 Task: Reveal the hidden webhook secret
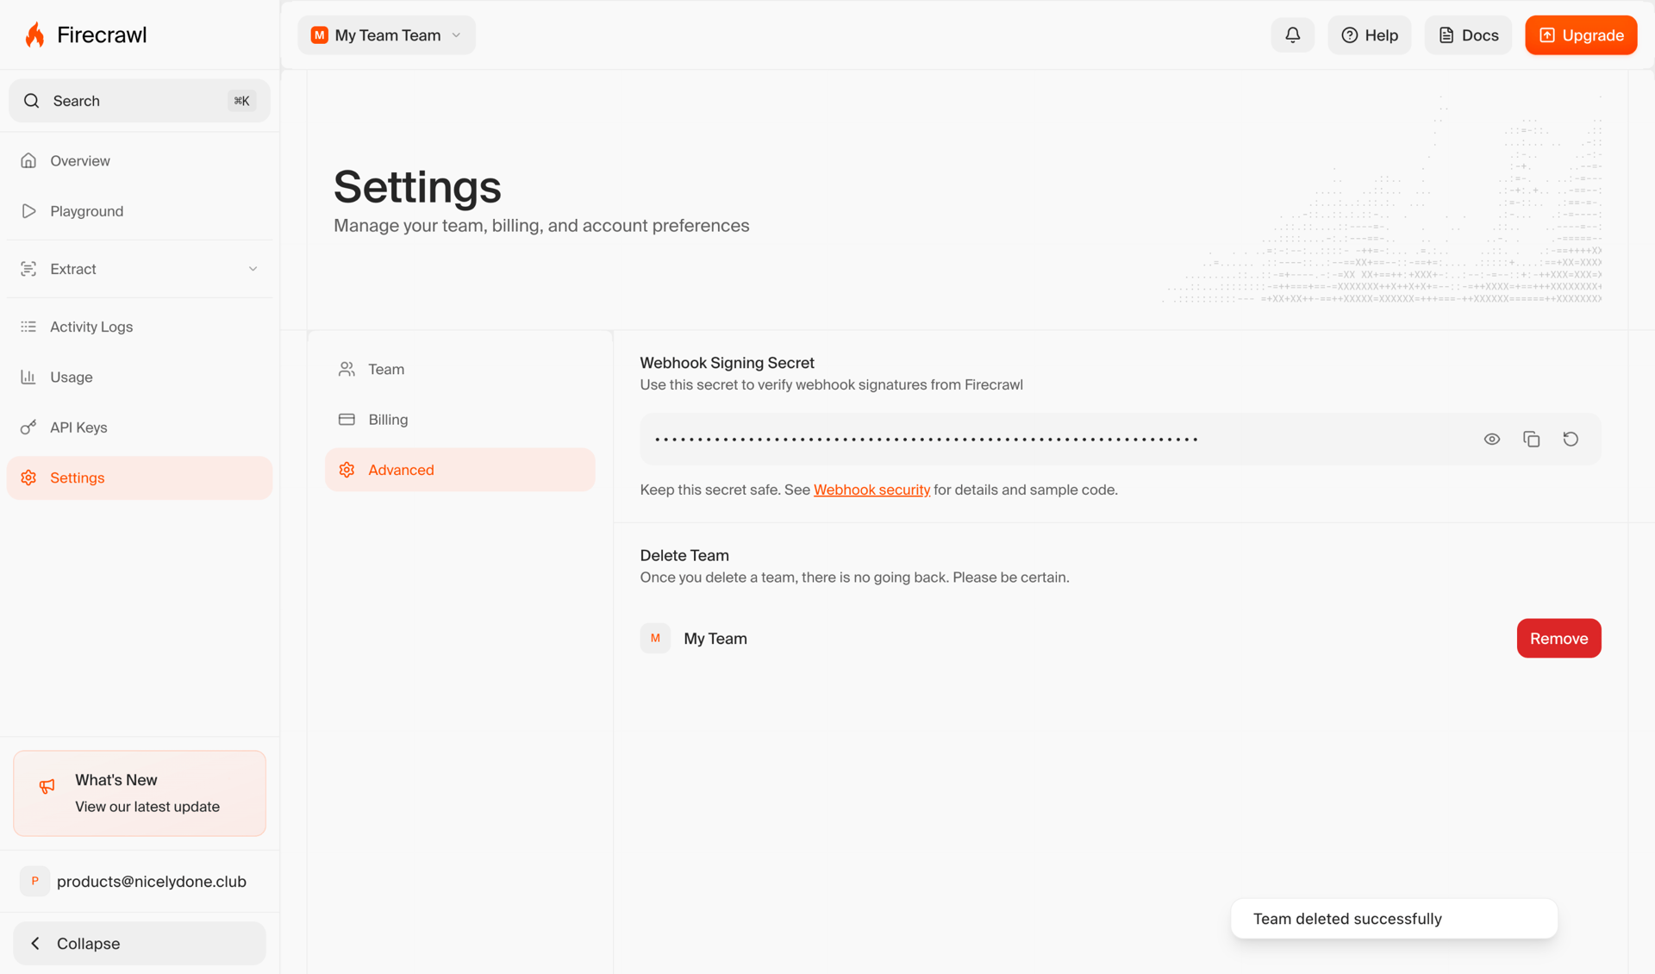coord(1493,439)
